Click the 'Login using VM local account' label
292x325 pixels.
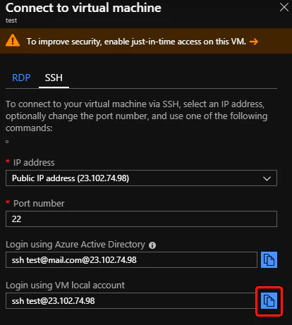pos(65,285)
